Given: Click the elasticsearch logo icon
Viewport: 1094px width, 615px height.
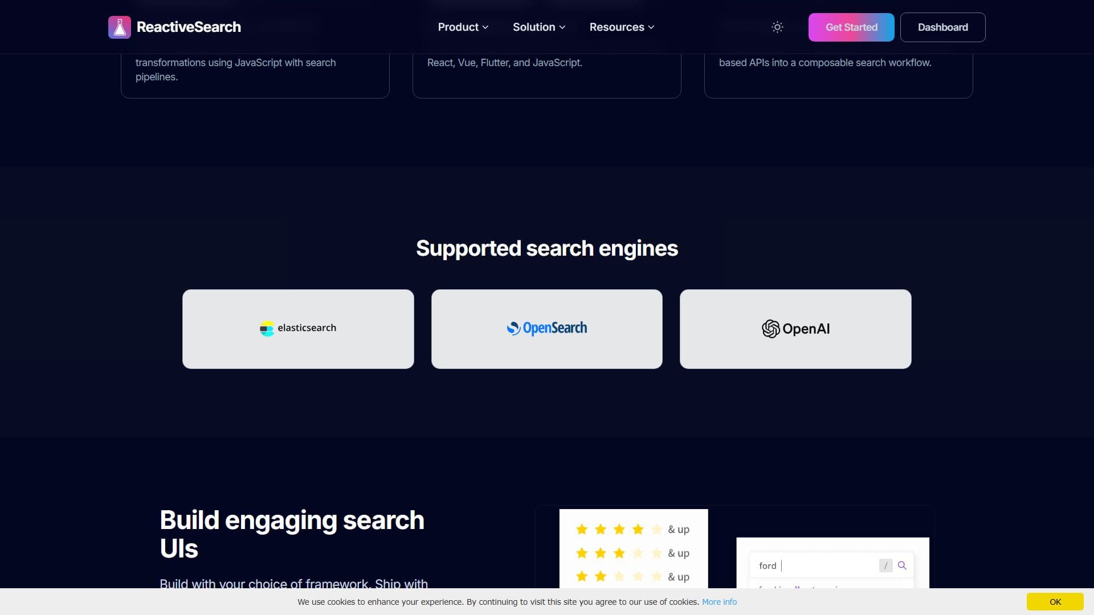Looking at the screenshot, I should 267,329.
